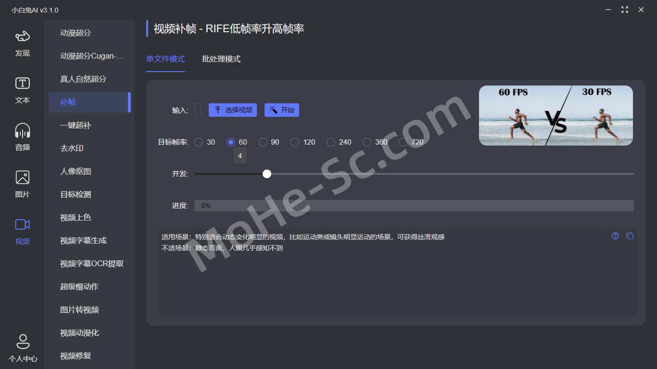
Task: Open 一键超补 menu item
Action: pos(89,125)
